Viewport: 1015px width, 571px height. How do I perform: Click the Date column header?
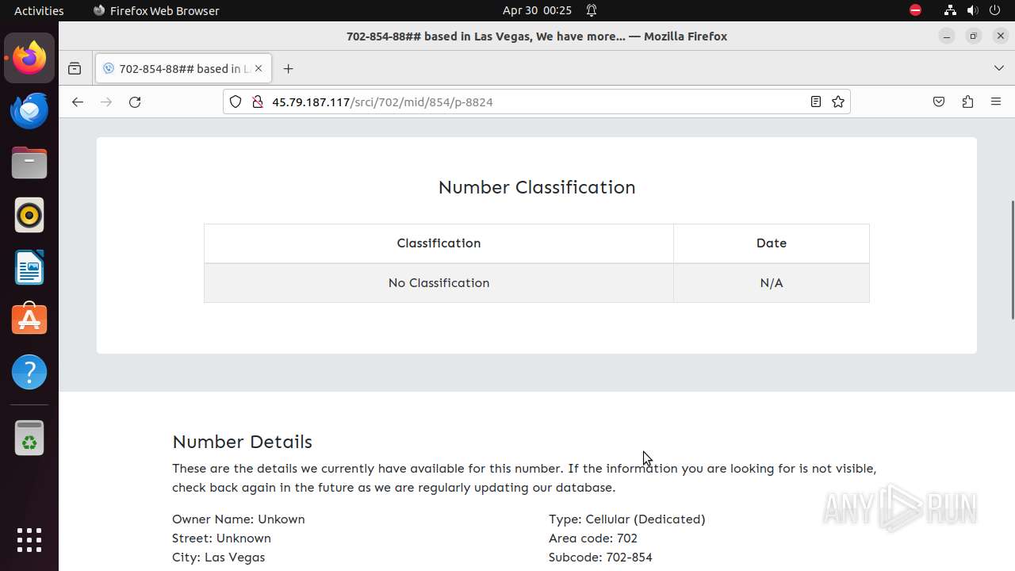pyautogui.click(x=771, y=243)
